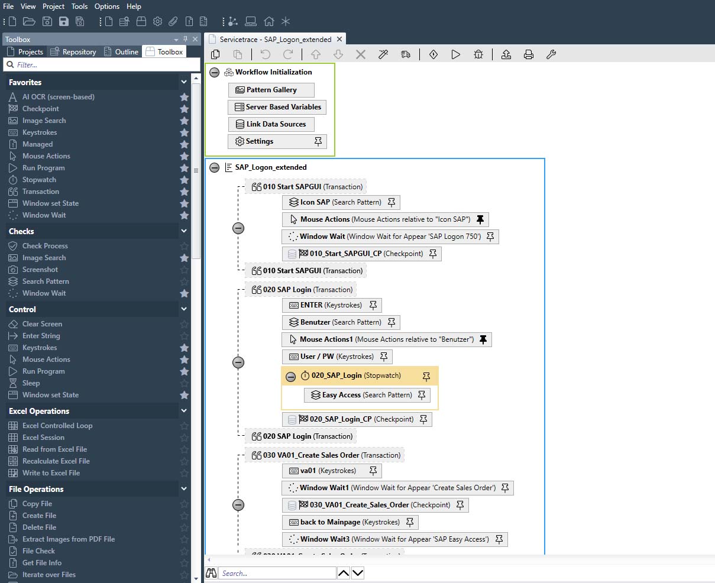Toggle pin on the Settings block
The height and width of the screenshot is (583, 715).
[x=318, y=141]
